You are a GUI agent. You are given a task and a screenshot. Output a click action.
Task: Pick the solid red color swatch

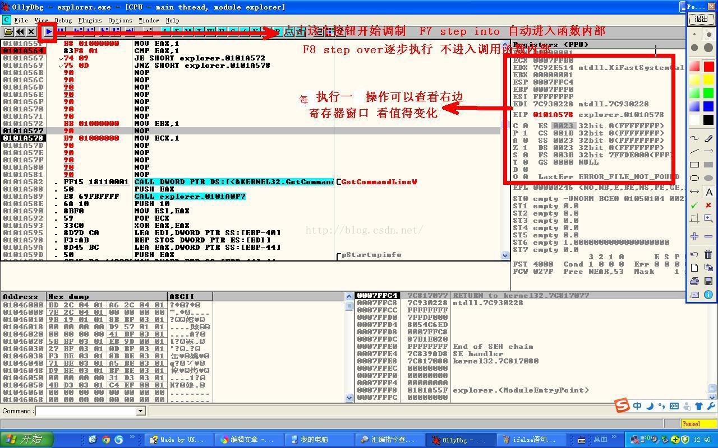pyautogui.click(x=708, y=66)
